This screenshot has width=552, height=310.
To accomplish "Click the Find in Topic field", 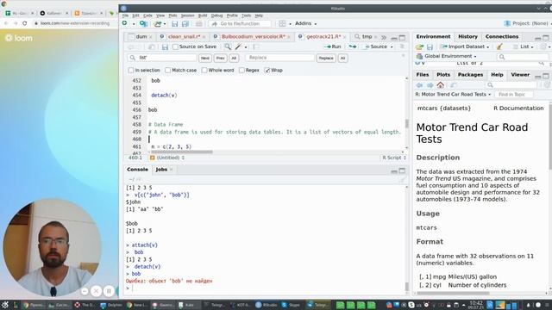I will click(x=513, y=95).
